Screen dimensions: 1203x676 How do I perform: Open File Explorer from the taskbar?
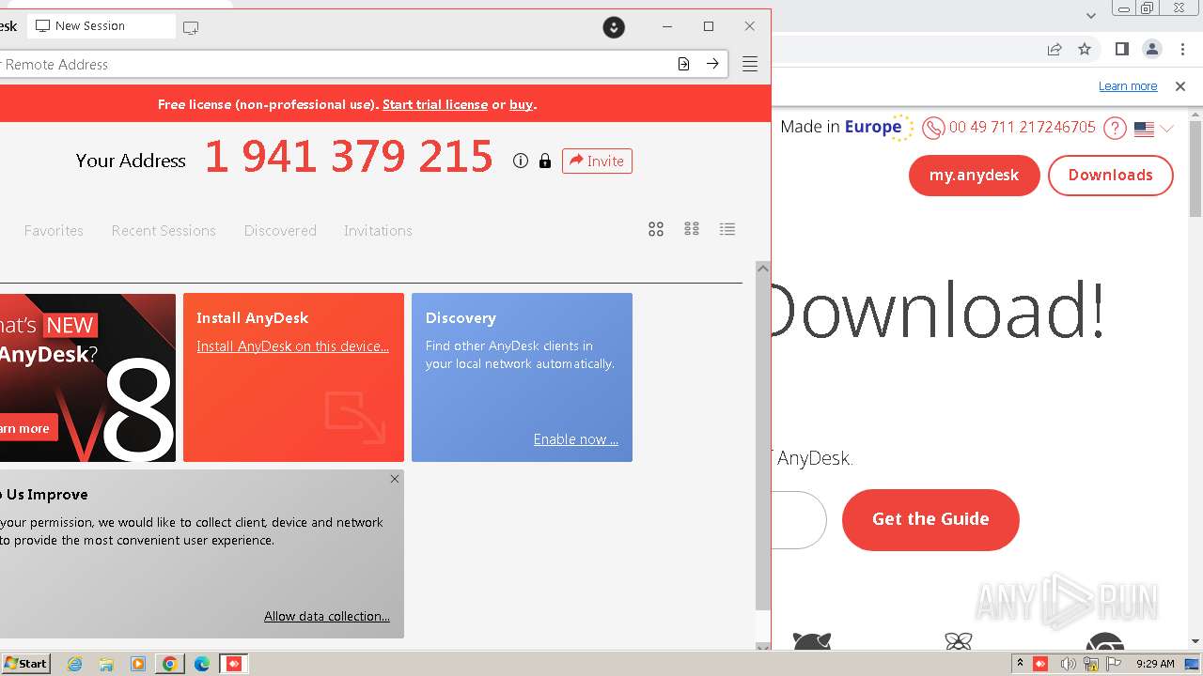(106, 664)
